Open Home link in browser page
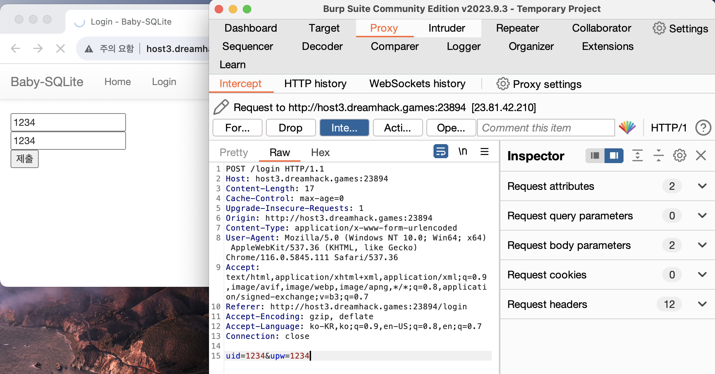This screenshot has height=374, width=715. 118,82
